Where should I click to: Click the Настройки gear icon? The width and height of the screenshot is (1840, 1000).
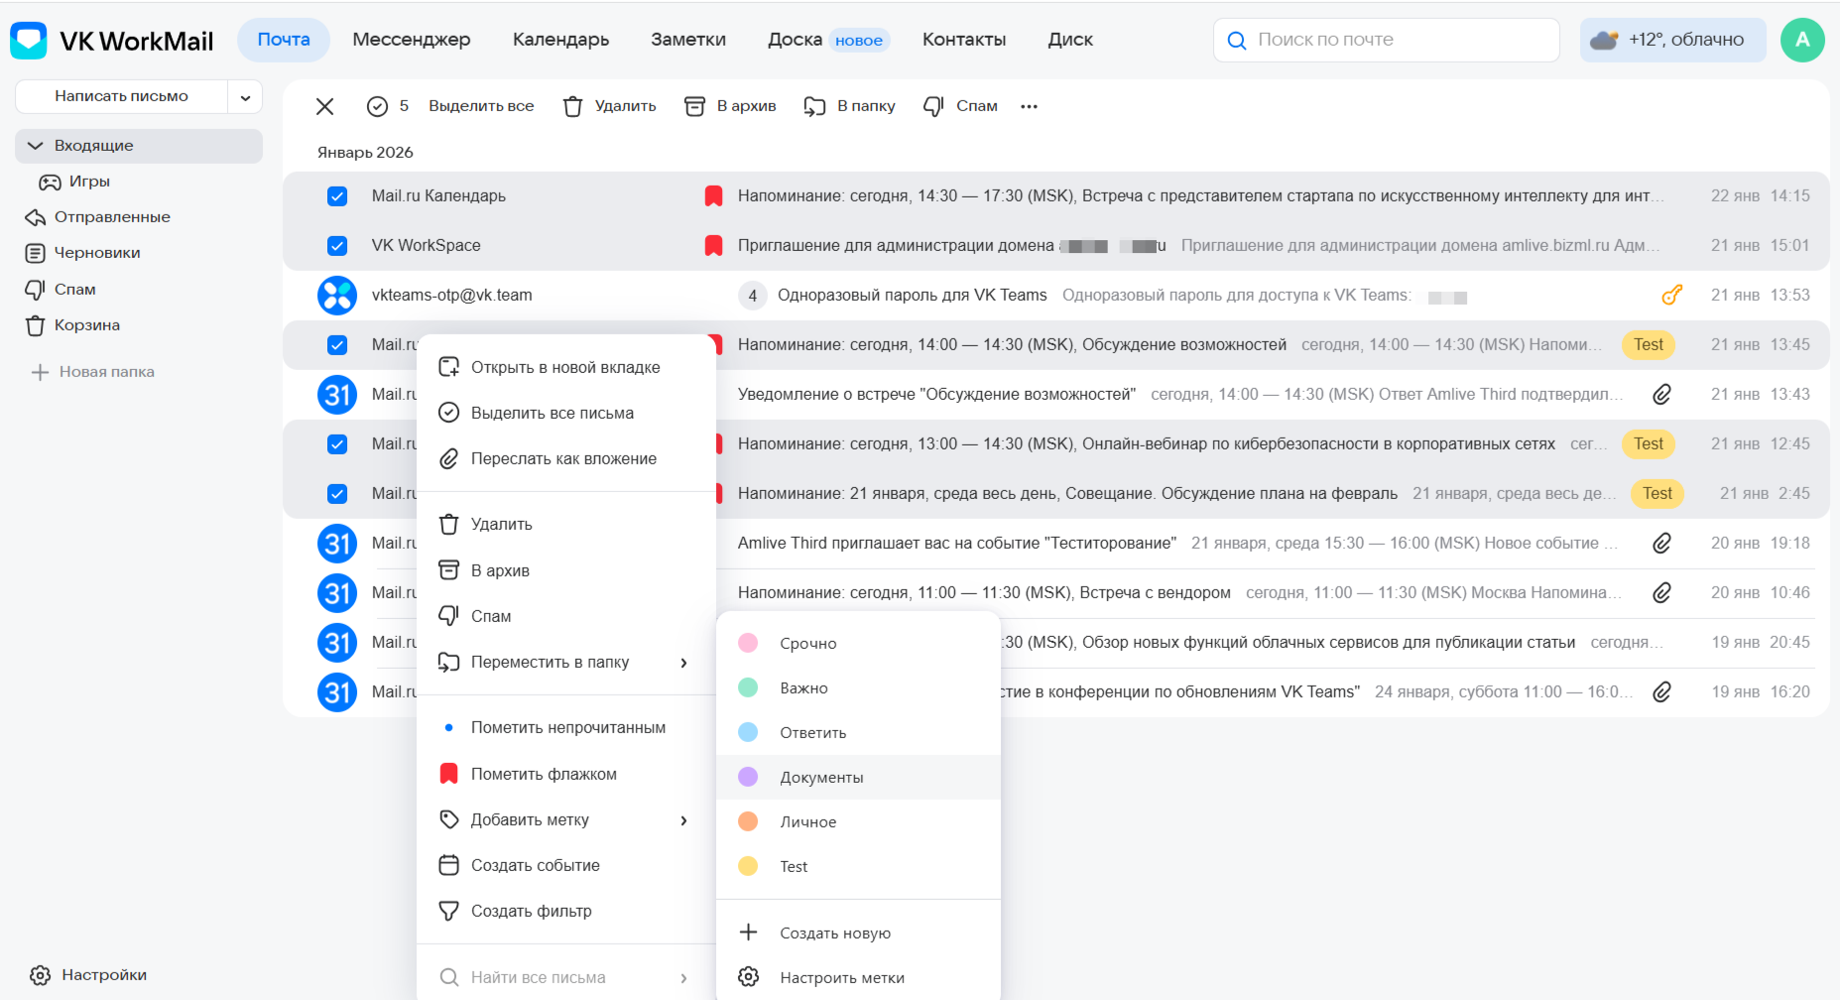coord(40,975)
